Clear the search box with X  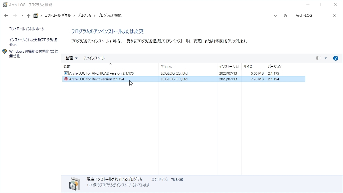point(334,16)
